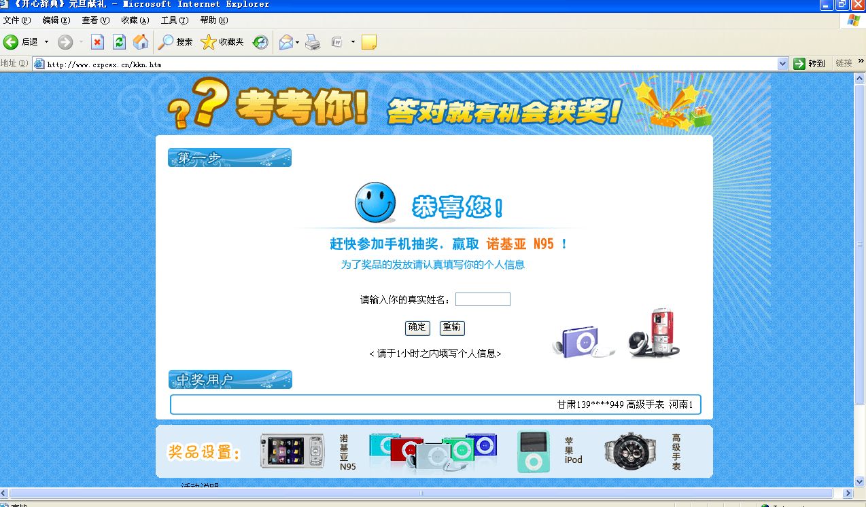Open the Home page icon

click(x=141, y=41)
